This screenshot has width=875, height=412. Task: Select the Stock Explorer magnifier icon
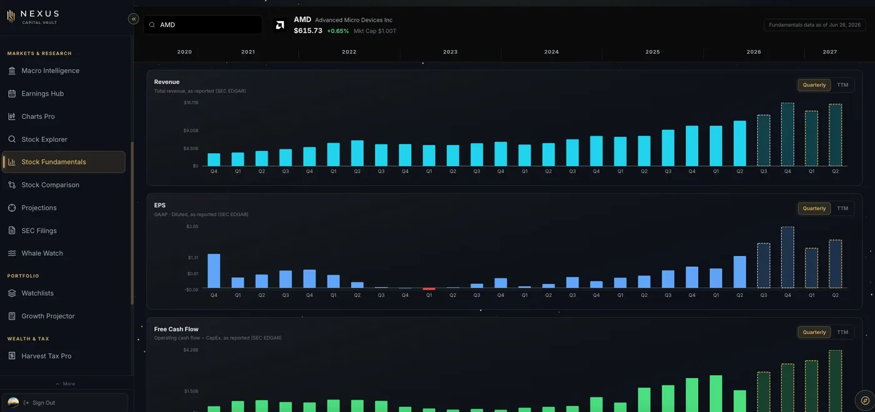click(x=12, y=139)
